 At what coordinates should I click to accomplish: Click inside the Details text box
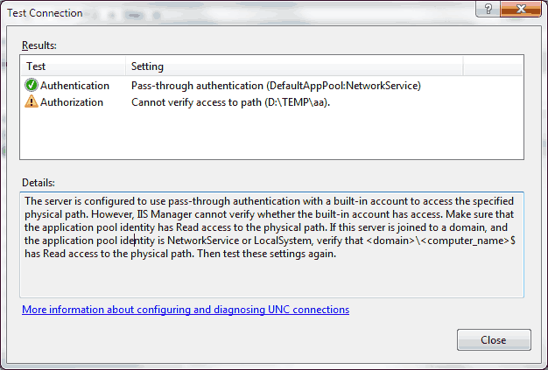tap(271, 276)
